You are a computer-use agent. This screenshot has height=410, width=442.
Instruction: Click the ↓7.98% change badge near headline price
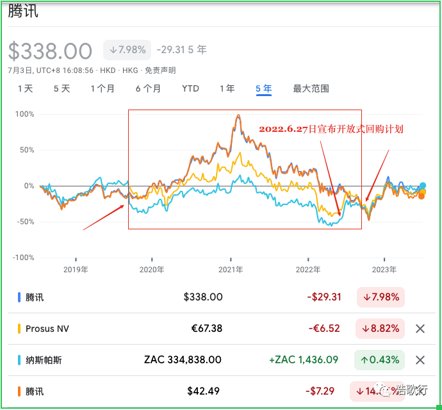(x=127, y=50)
